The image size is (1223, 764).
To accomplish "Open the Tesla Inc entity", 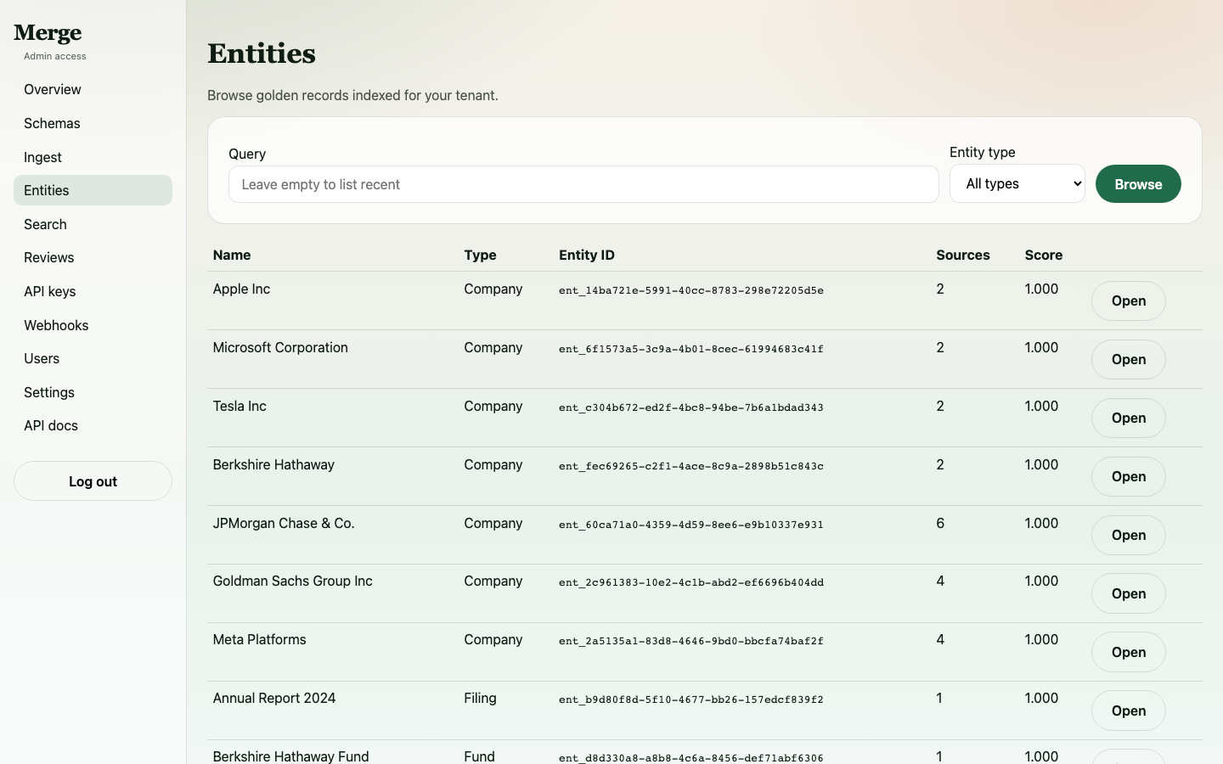I will click(1128, 418).
